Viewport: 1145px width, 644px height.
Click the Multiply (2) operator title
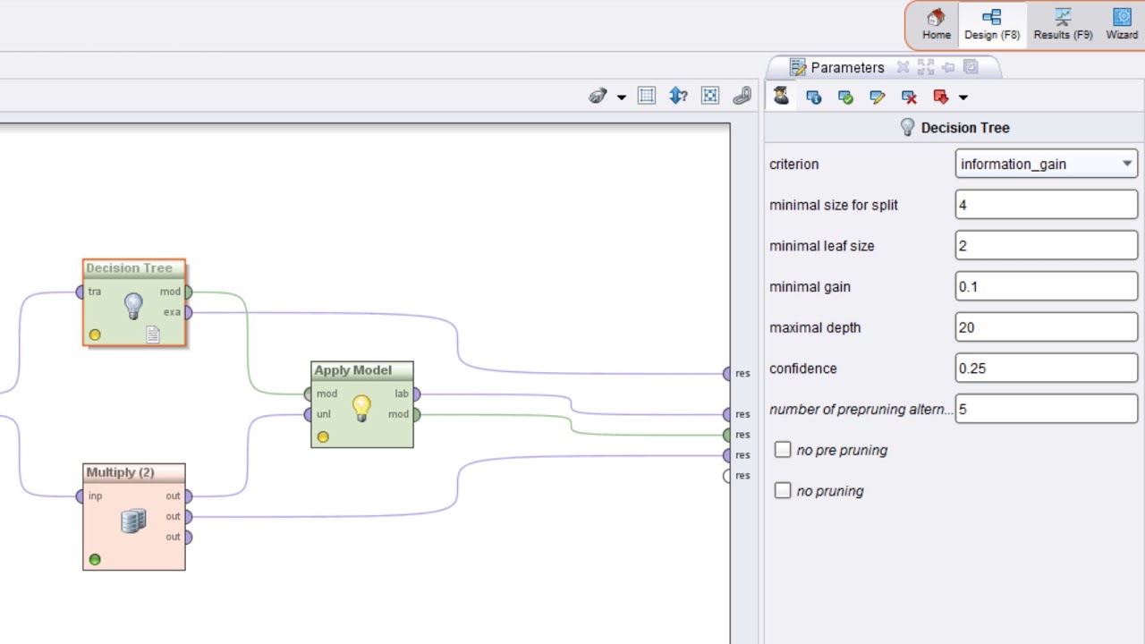120,472
